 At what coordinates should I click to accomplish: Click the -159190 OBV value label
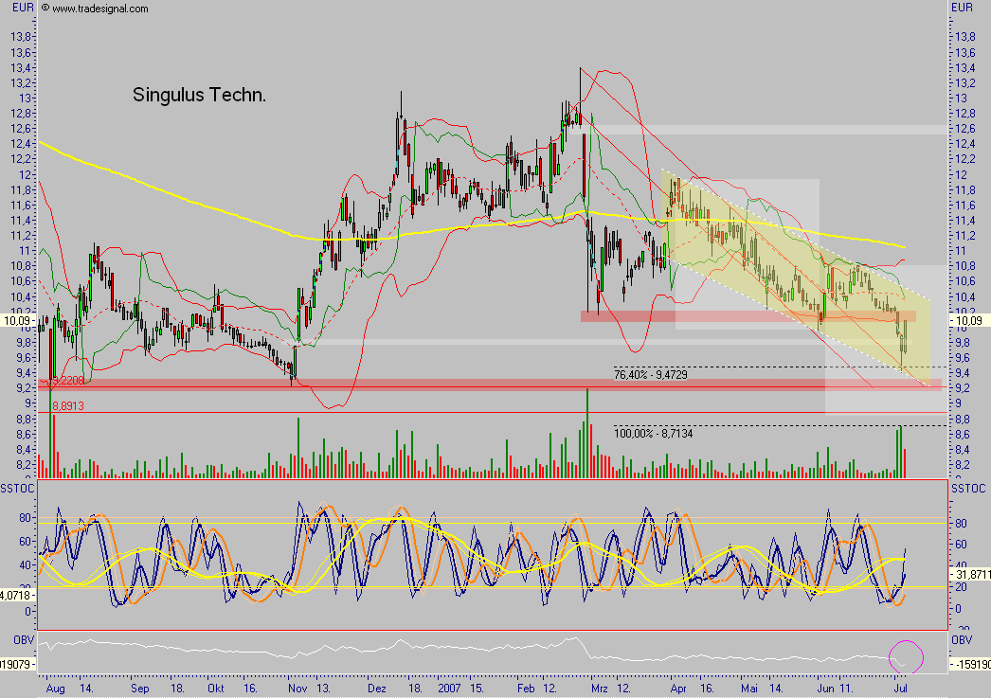(x=970, y=665)
